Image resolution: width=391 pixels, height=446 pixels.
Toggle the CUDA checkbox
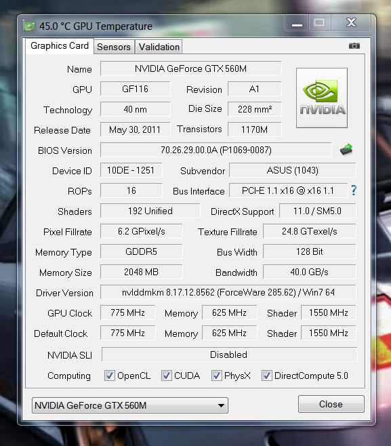point(166,376)
